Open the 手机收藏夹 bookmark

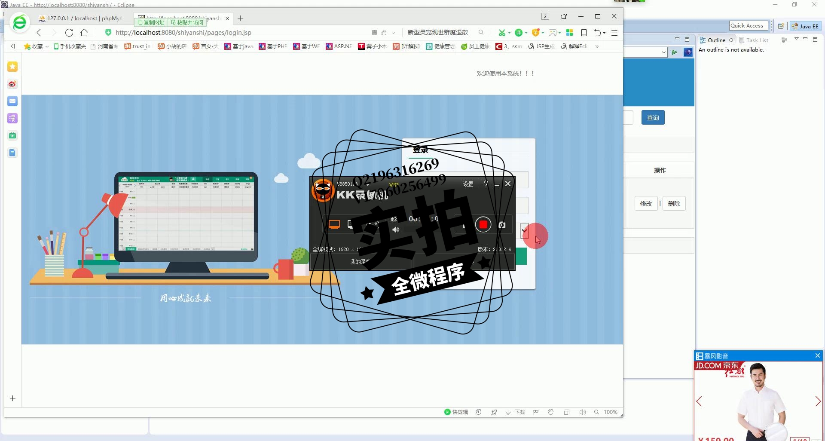coord(70,46)
